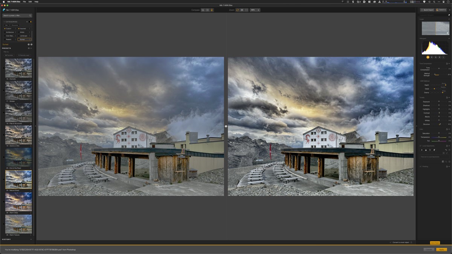Click the Quick Export button

(x=428, y=10)
